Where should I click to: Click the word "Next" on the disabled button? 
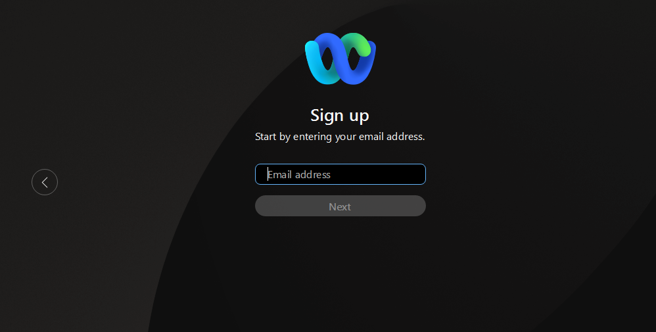click(x=340, y=207)
